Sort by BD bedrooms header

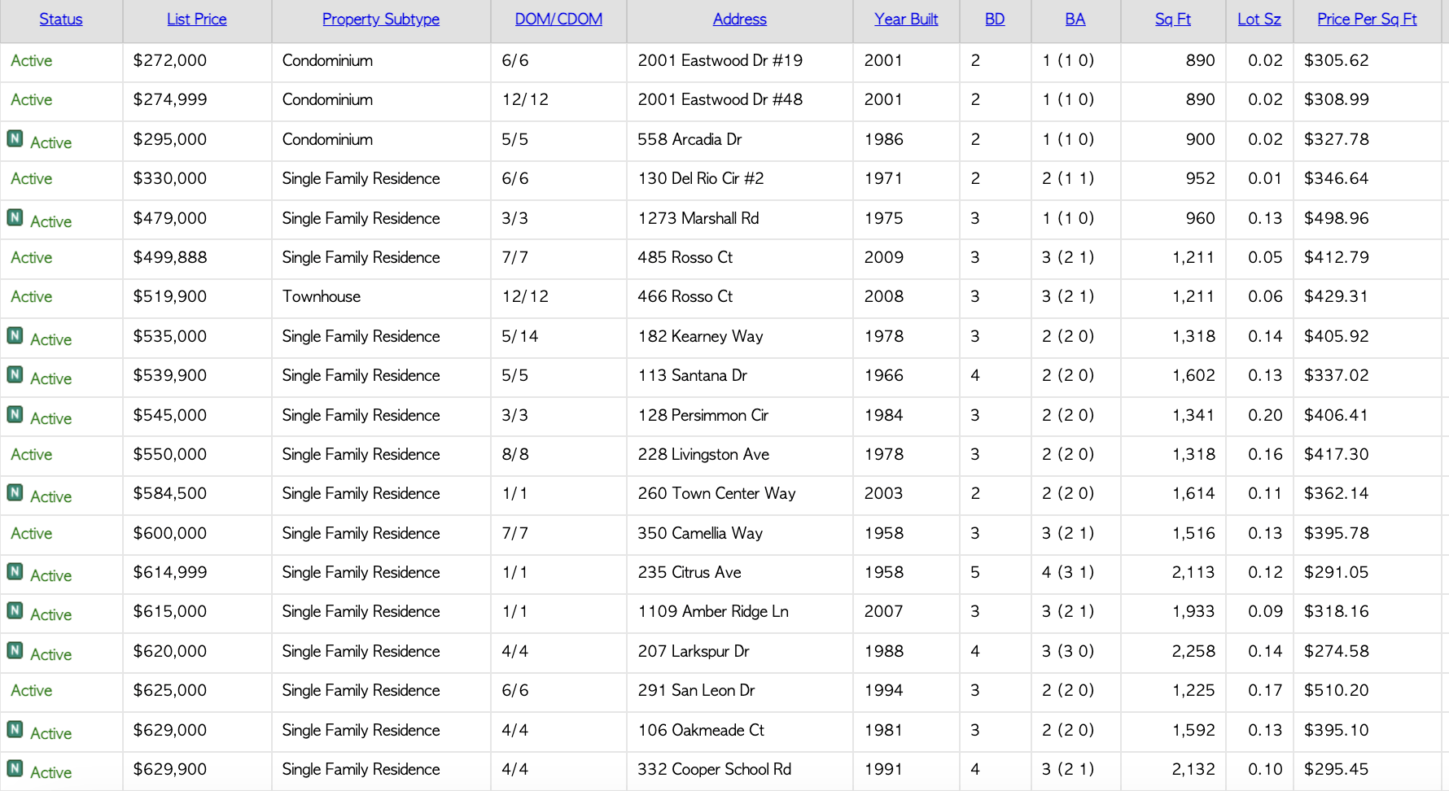point(995,20)
